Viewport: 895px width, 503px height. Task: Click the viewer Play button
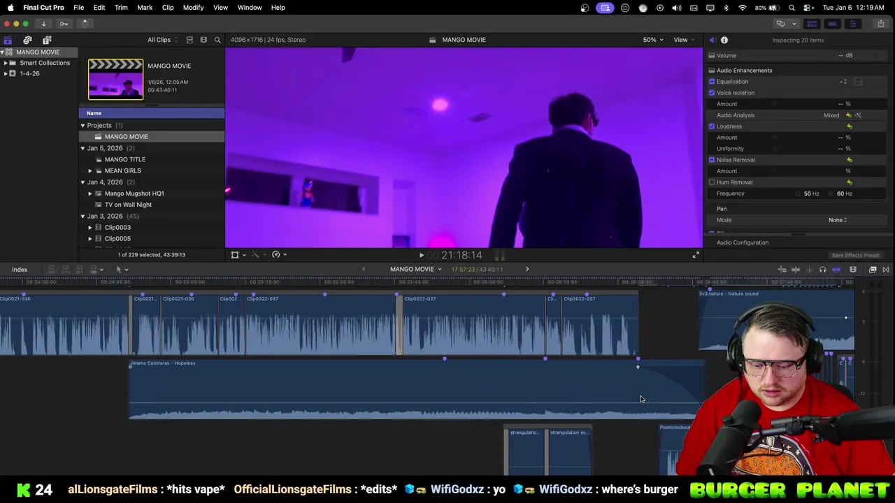pos(421,256)
